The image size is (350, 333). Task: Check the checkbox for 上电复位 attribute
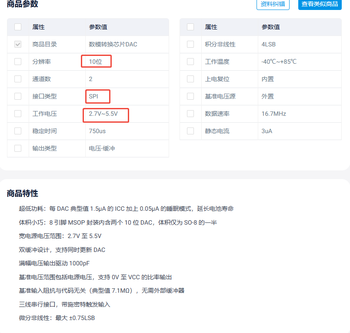coord(190,79)
